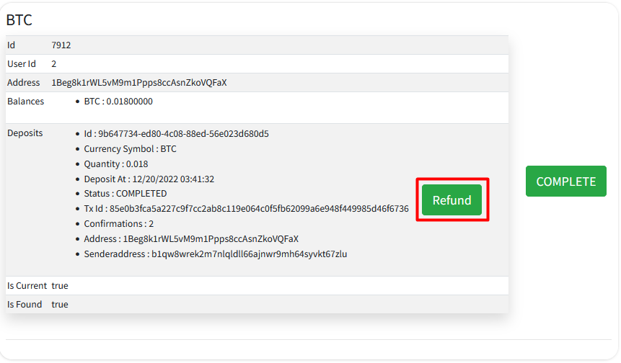Select the Is Found value true
The width and height of the screenshot is (621, 363).
click(x=60, y=305)
